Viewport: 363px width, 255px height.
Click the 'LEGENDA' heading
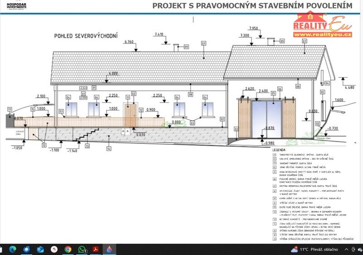(279, 150)
